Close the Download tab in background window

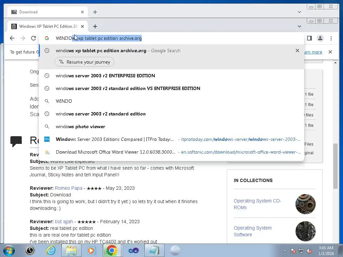click(x=82, y=12)
